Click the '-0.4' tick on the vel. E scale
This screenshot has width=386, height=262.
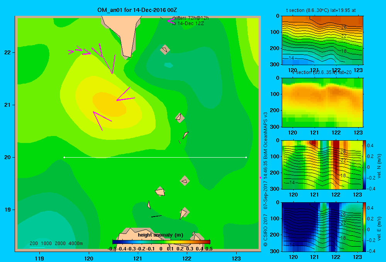371,251
